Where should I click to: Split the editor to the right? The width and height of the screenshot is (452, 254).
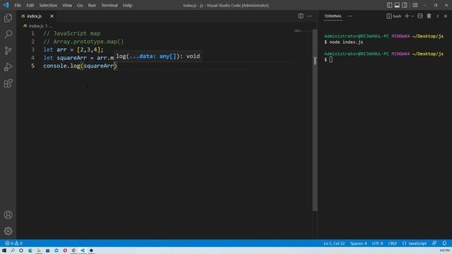pos(301,16)
